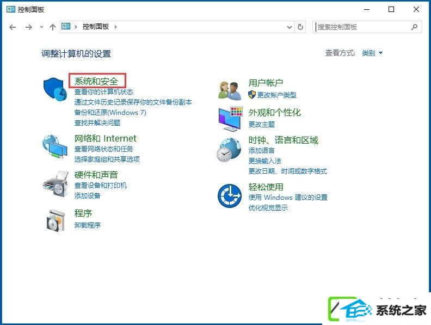Open 用户帐户 category
Screen dimensions: 431x325
266,83
